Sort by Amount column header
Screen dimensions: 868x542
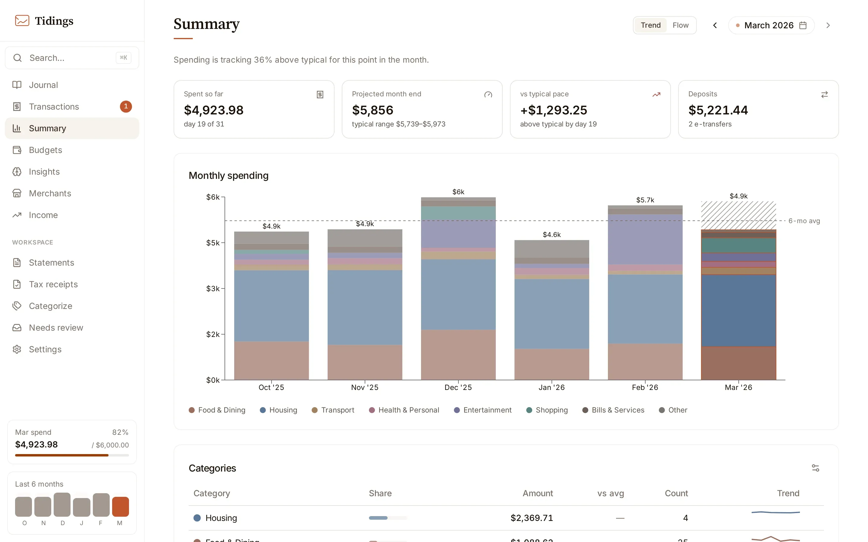(x=538, y=493)
